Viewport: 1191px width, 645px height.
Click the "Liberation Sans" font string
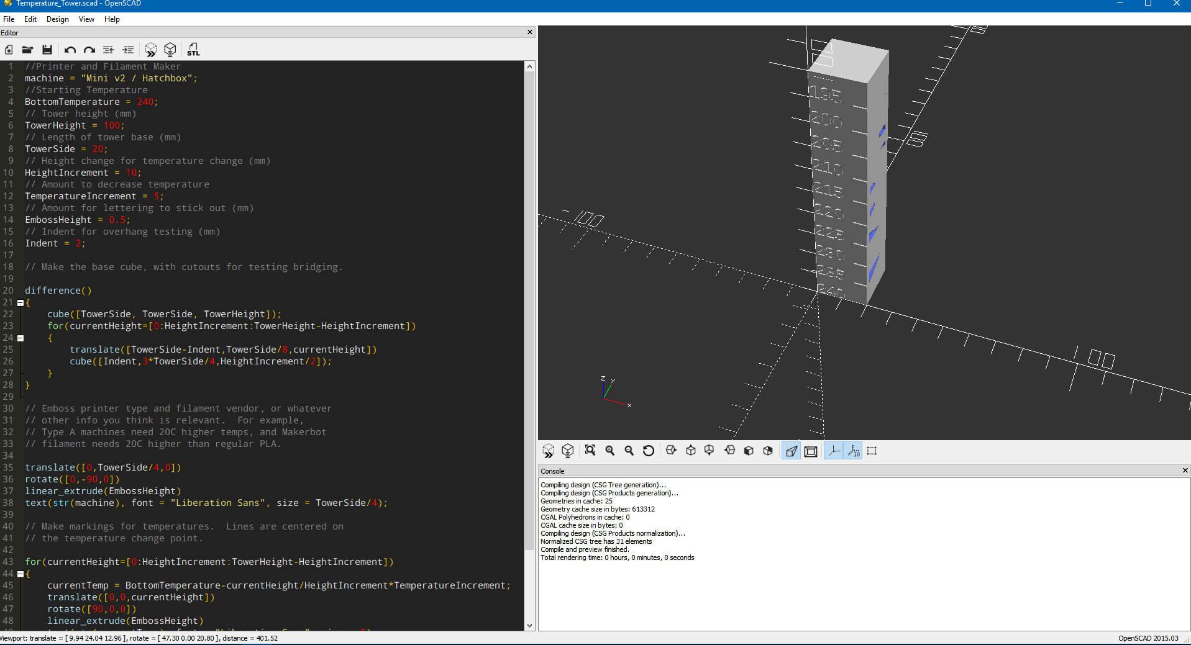[218, 503]
